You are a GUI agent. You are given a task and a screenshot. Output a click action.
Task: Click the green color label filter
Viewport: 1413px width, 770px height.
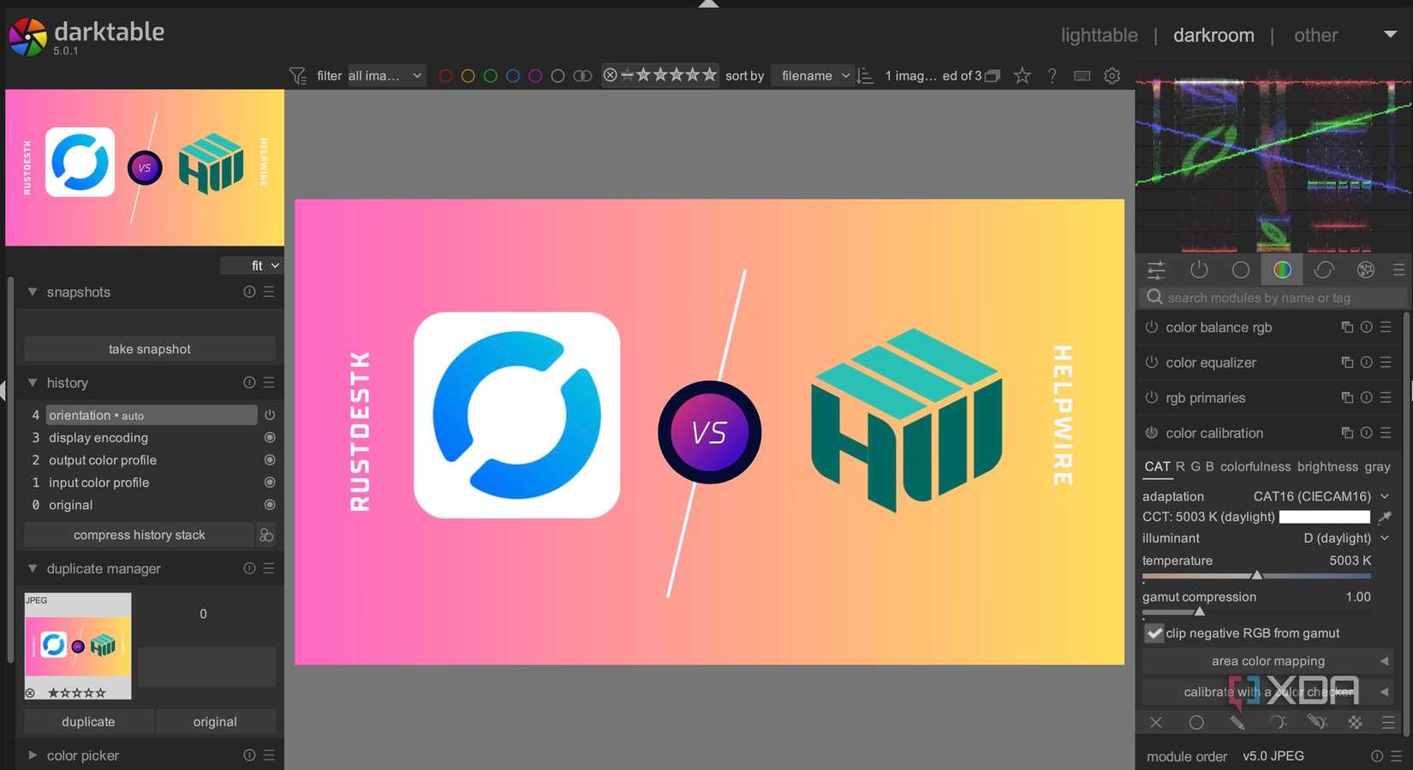[491, 76]
